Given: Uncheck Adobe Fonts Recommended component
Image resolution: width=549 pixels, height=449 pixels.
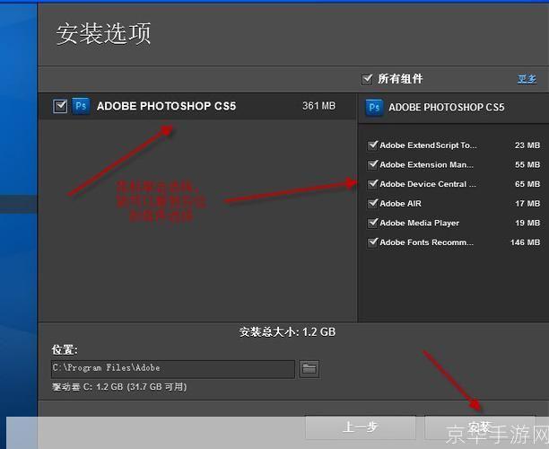Looking at the screenshot, I should (x=372, y=242).
